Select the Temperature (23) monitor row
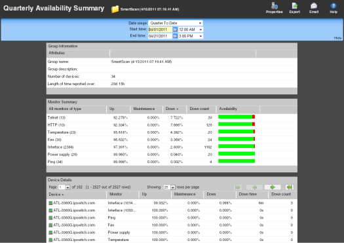Viewport: 344px width, 243px height. tap(172, 132)
